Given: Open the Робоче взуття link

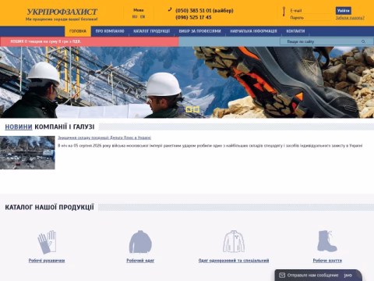Looking at the screenshot, I should click(327, 261).
